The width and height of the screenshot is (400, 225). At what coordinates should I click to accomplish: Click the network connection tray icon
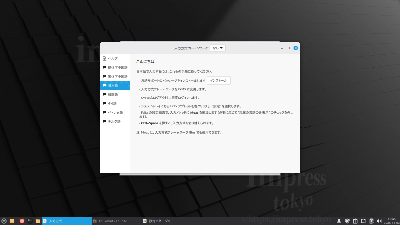363,221
